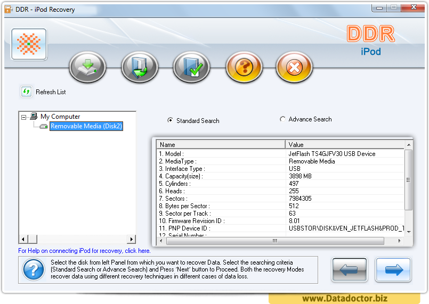
Task: Click the Value column header
Action: click(345, 145)
